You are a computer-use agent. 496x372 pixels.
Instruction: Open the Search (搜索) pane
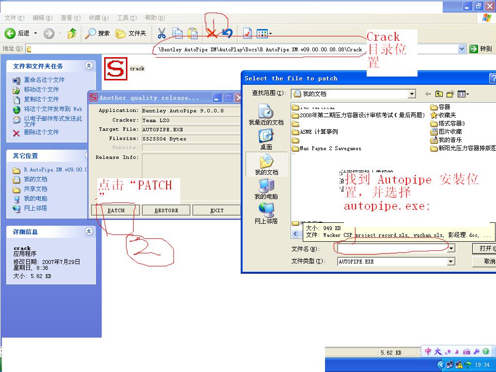click(97, 33)
